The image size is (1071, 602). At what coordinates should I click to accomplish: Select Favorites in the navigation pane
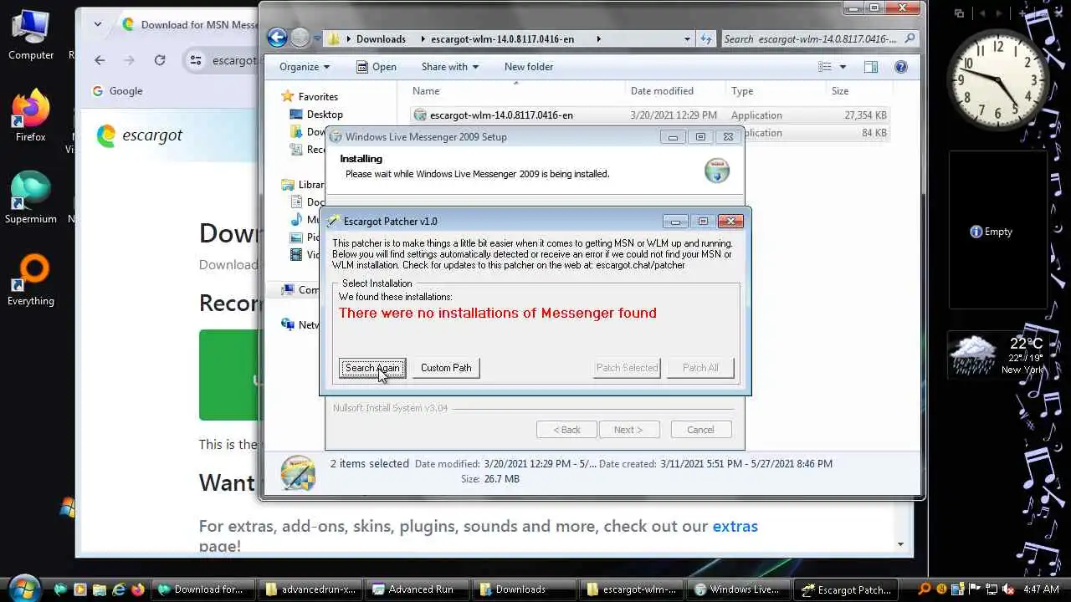(310, 97)
